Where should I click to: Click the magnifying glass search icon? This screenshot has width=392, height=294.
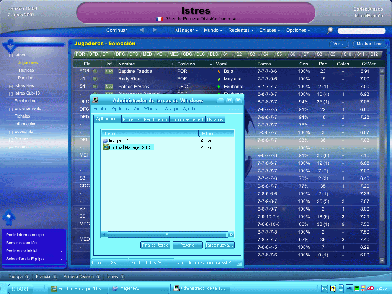click(330, 31)
